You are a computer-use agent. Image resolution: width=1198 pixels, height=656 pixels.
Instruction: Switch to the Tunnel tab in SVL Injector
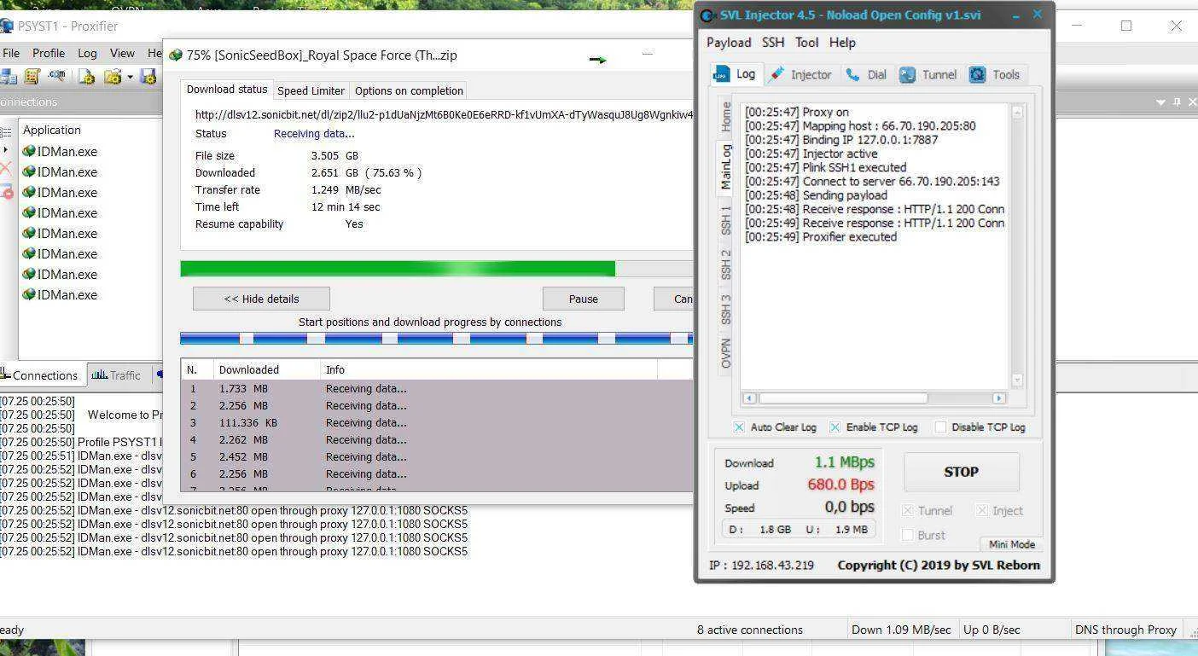click(x=928, y=74)
